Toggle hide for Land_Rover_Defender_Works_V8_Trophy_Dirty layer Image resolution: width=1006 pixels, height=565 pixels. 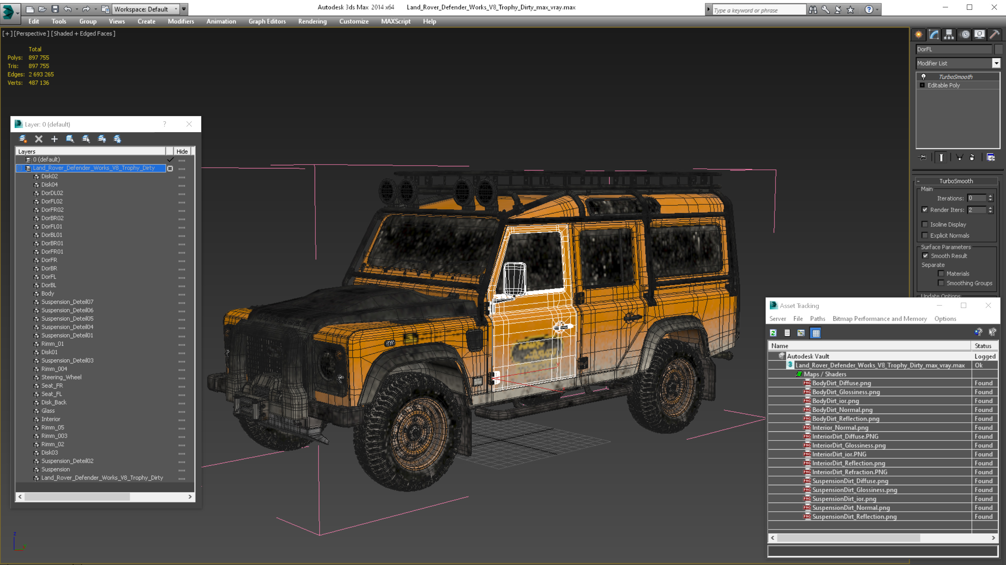(x=182, y=168)
